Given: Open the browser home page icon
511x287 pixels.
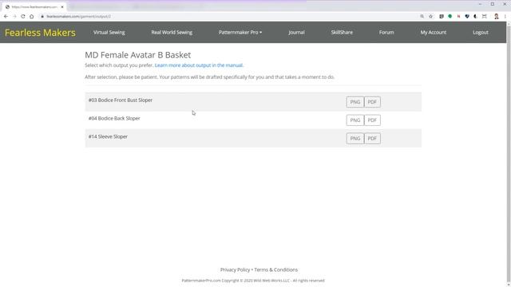Looking at the screenshot, I should [32, 16].
